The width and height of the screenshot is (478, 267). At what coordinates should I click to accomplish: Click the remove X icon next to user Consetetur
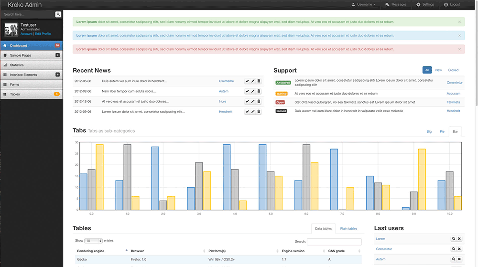(459, 249)
